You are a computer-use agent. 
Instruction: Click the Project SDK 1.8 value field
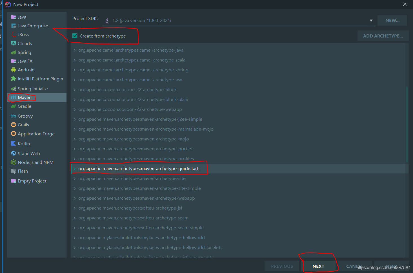(x=239, y=21)
